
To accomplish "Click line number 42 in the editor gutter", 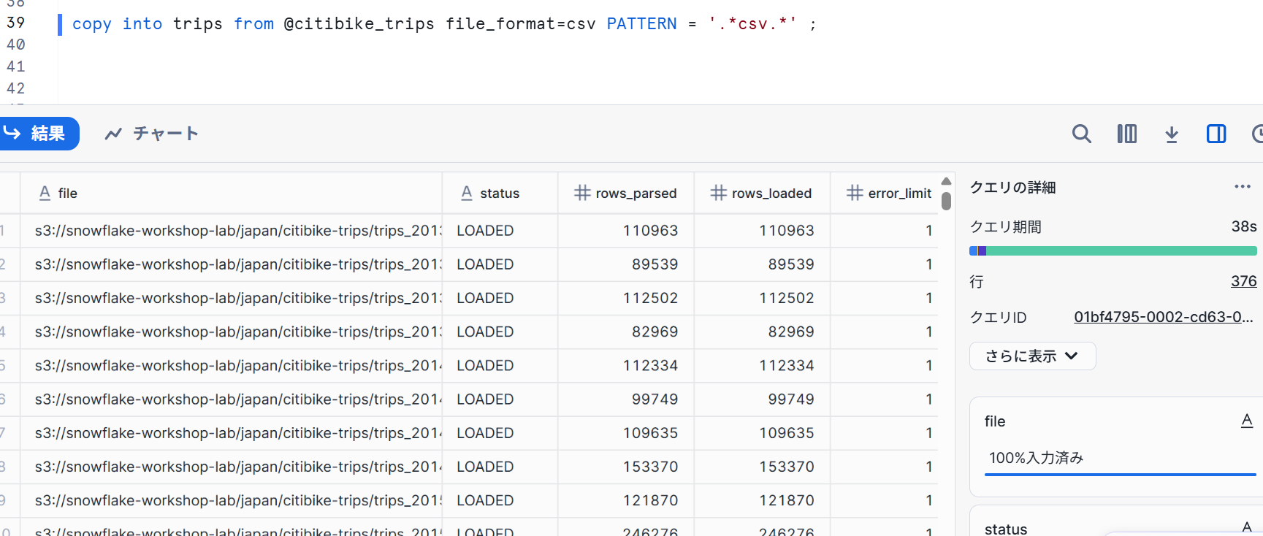I will pyautogui.click(x=16, y=88).
